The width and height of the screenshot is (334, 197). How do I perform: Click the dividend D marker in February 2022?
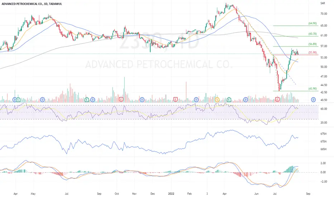(196, 100)
